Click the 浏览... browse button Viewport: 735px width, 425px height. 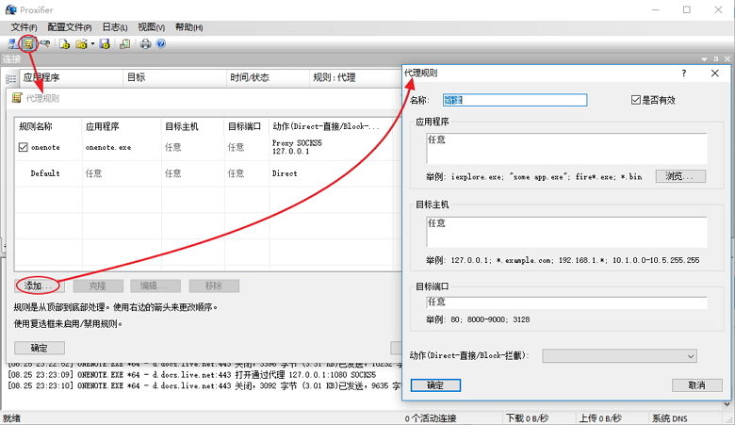(680, 176)
